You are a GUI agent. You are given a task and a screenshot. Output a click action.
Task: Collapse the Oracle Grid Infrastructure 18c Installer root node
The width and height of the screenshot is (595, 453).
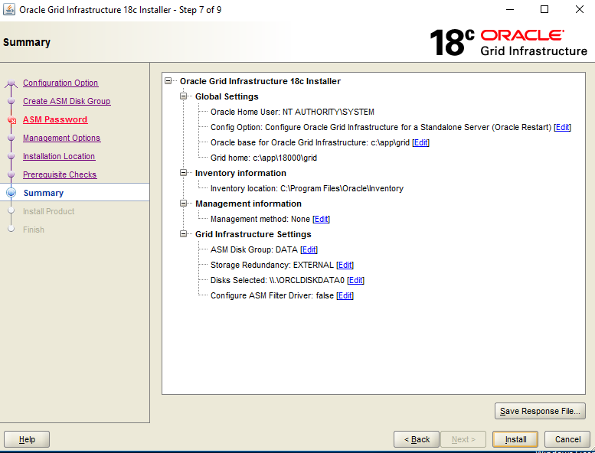coord(168,81)
